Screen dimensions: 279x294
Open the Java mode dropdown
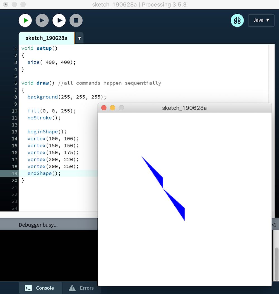click(x=261, y=20)
